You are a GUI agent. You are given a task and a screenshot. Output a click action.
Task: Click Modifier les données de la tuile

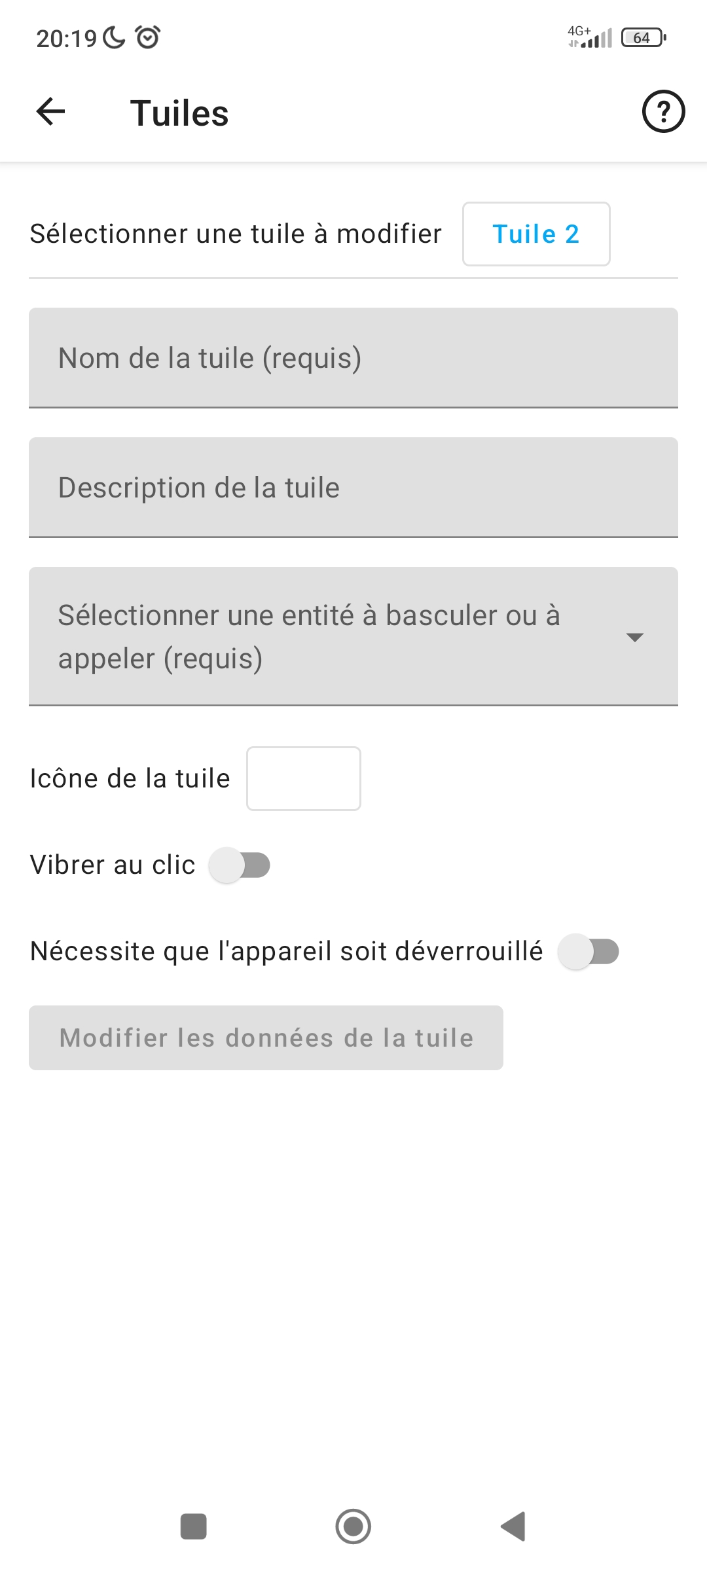[266, 1038]
